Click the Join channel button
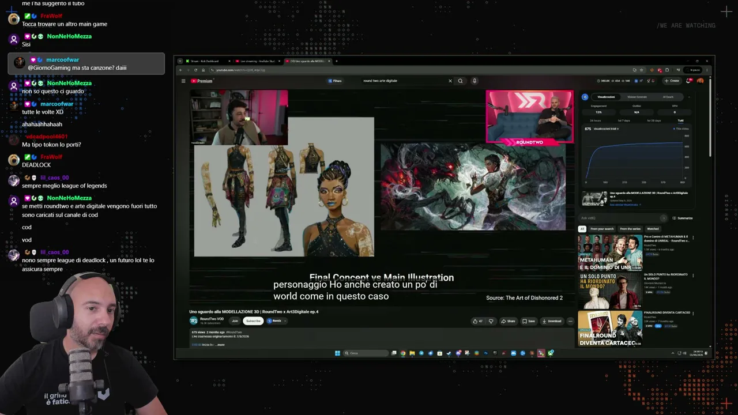 click(x=235, y=320)
